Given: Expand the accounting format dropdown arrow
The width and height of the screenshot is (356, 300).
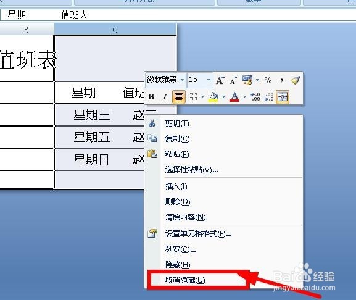Looking at the screenshot, I should [257, 80].
